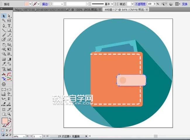Select the Zoom magnifier tool
The image size is (190, 140).
(x=9, y=114)
